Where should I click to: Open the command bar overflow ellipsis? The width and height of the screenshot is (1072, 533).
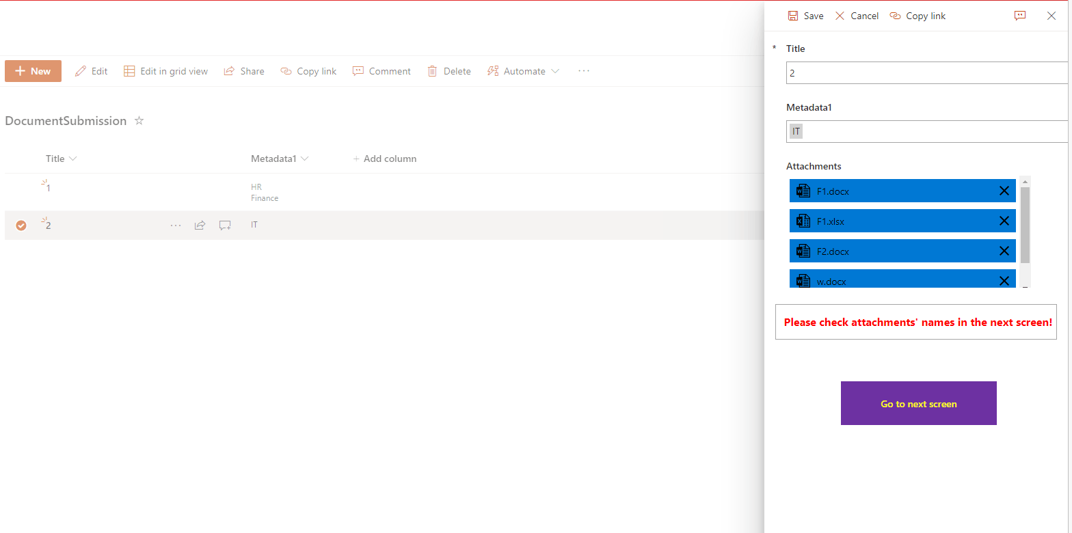coord(583,70)
